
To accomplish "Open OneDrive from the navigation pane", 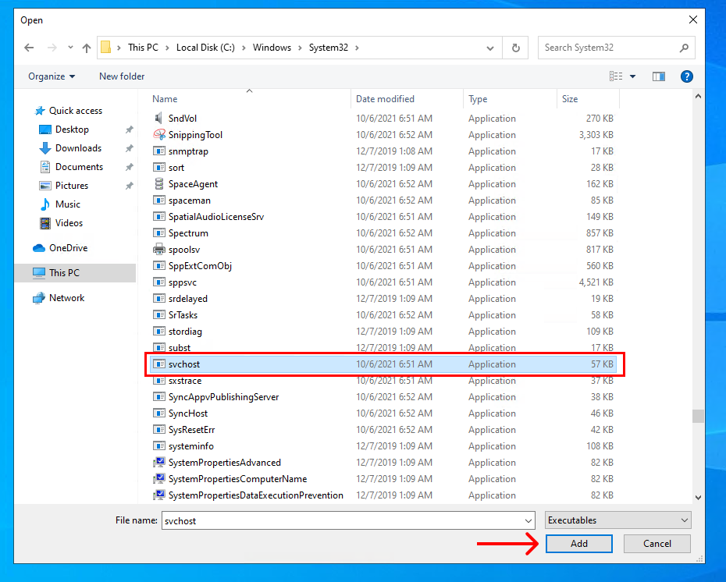I will [68, 247].
